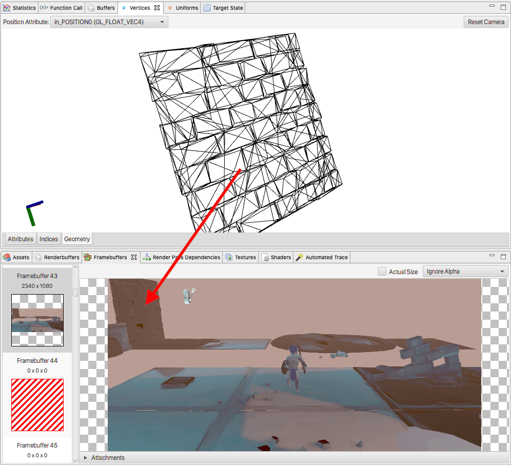
Task: Click the Framebuffers tab icon
Action: pos(88,257)
